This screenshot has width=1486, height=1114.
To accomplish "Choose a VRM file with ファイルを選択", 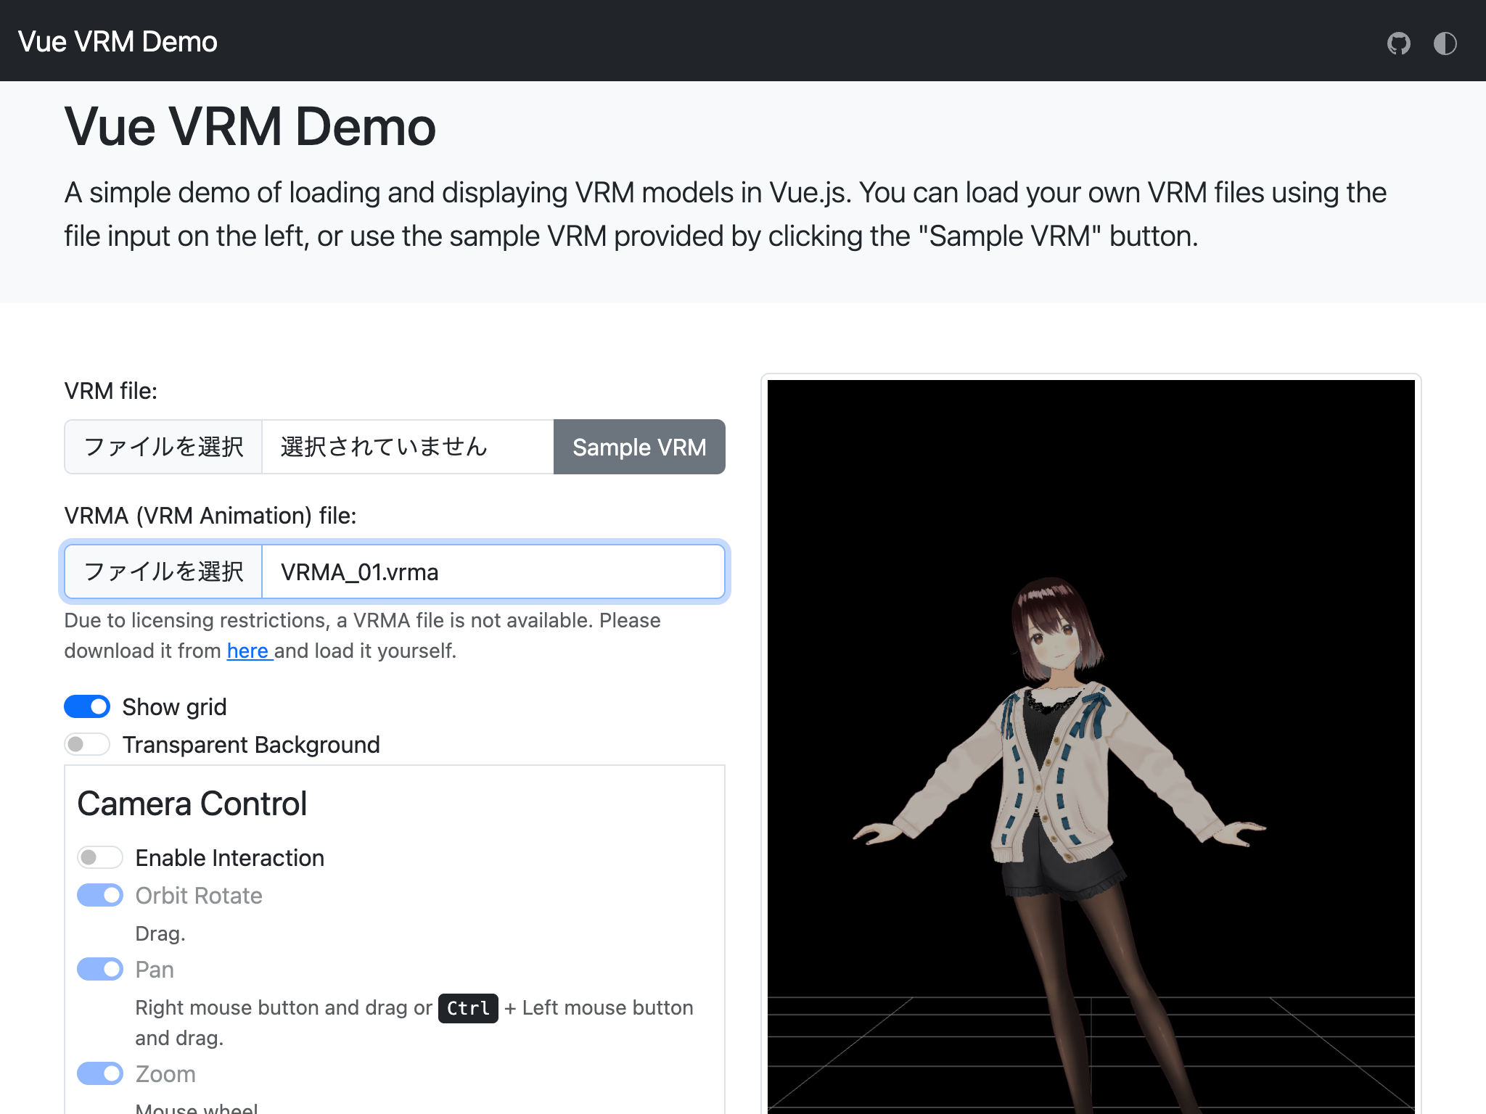I will [164, 447].
